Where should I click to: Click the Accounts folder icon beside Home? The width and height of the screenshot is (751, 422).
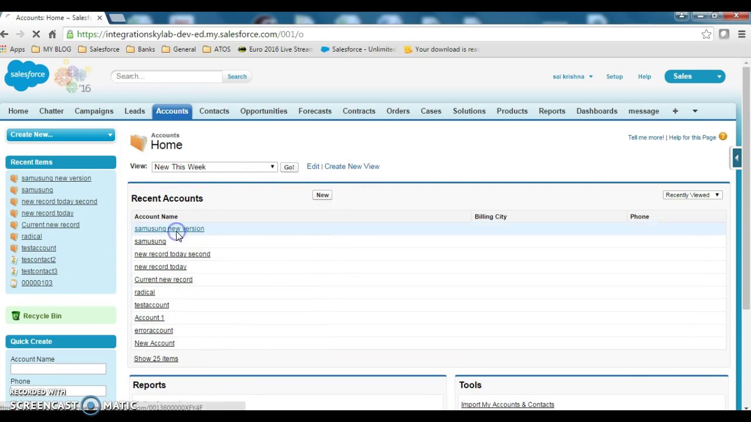point(138,142)
